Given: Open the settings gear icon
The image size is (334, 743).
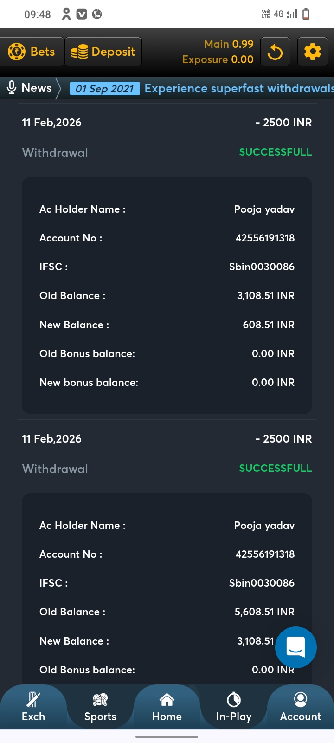Looking at the screenshot, I should (x=312, y=52).
